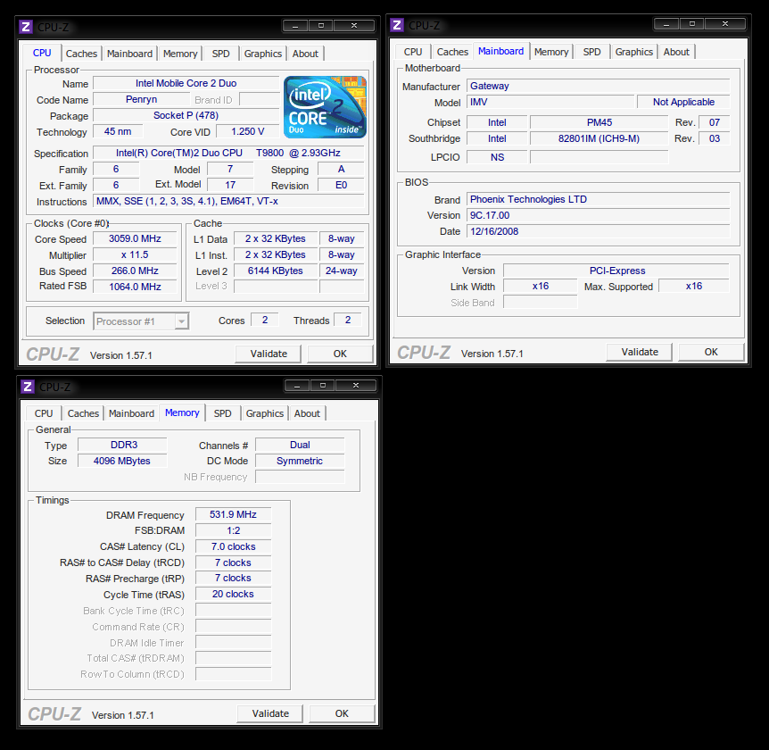
Task: Click the DDR3 memory type value
Action: (x=122, y=445)
